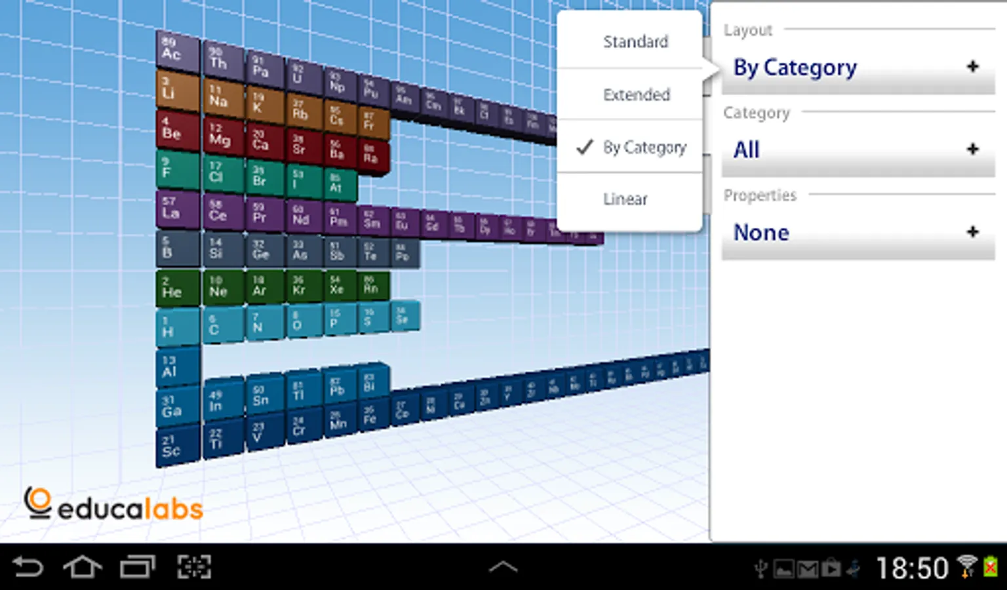Select the Be beryllium element tile
The height and width of the screenshot is (590, 1007).
point(177,130)
